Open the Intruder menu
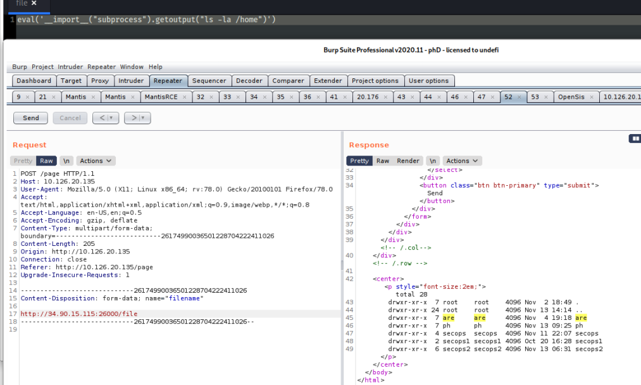The width and height of the screenshot is (641, 385). (70, 67)
